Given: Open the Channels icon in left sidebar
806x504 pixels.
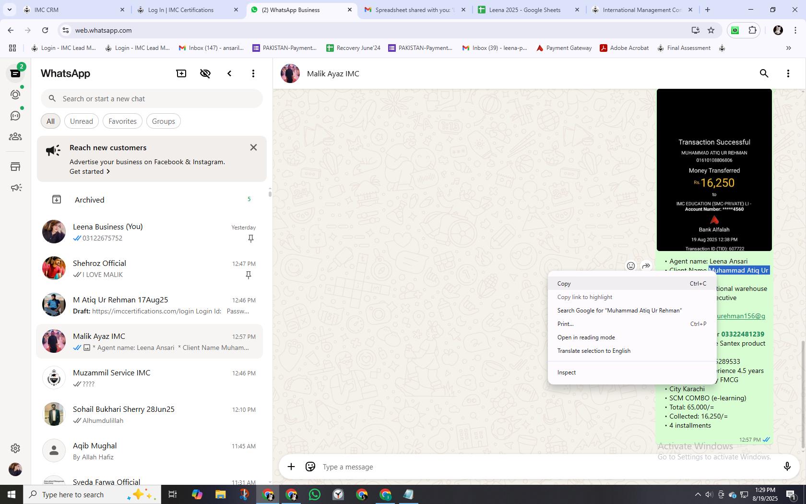Looking at the screenshot, I should (x=15, y=116).
